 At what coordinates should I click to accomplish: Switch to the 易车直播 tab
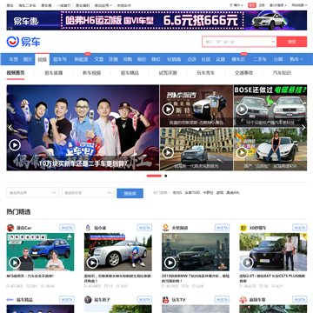pos(54,73)
